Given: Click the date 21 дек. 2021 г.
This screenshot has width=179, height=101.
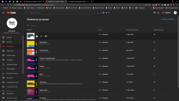Looking at the screenshot, I should click(130, 42).
